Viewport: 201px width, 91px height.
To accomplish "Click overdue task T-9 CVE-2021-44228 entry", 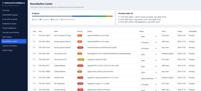I will (139, 22).
